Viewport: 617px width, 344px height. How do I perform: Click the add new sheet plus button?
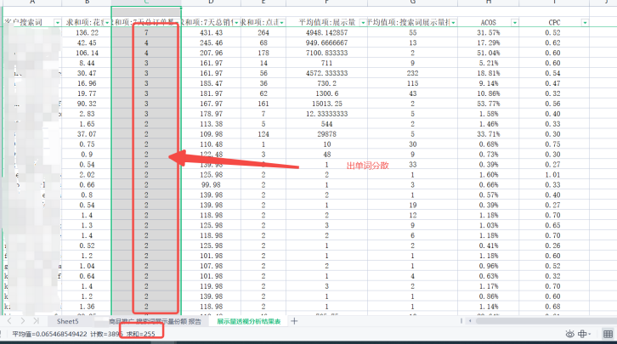tap(294, 322)
